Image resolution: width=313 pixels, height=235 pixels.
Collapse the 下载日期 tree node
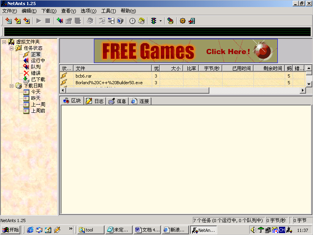point(12,86)
